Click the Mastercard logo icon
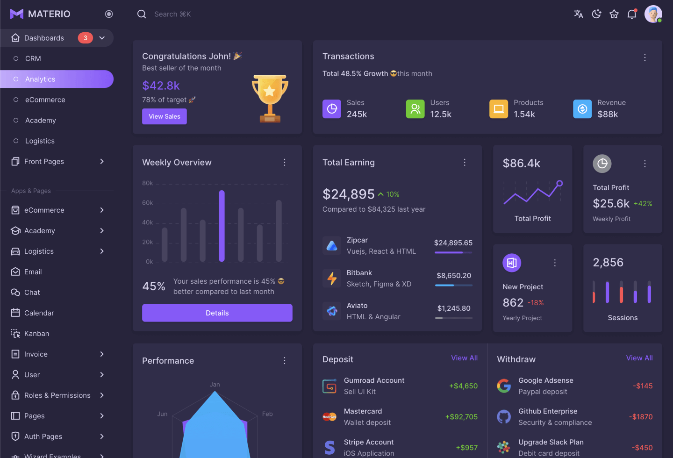Viewport: 673px width, 458px height. [329, 417]
